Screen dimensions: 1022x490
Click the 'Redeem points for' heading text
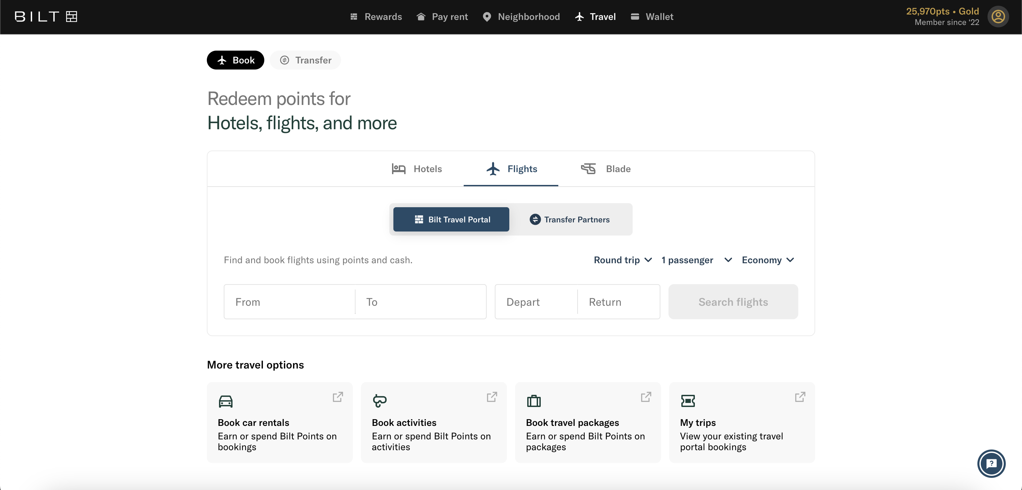(x=279, y=99)
